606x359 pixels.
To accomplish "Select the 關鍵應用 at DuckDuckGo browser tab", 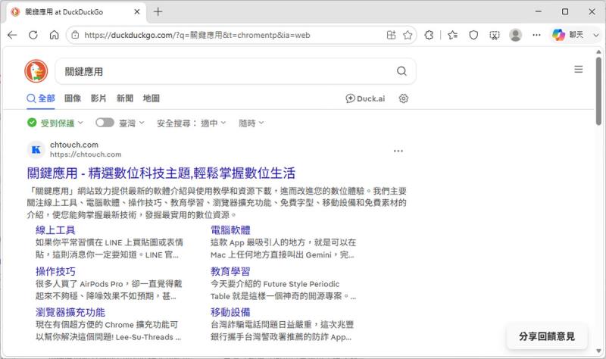I will pyautogui.click(x=77, y=12).
